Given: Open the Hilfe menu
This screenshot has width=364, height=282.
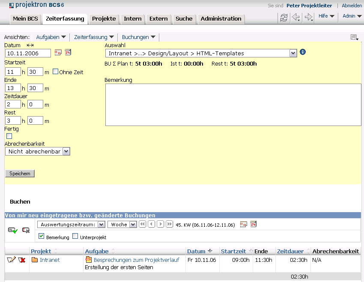Looking at the screenshot, I should 326,16.
